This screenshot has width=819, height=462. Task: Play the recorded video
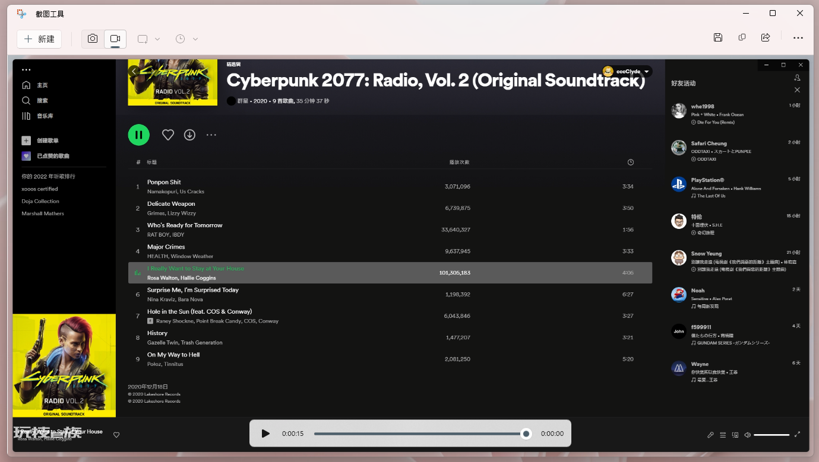(265, 434)
